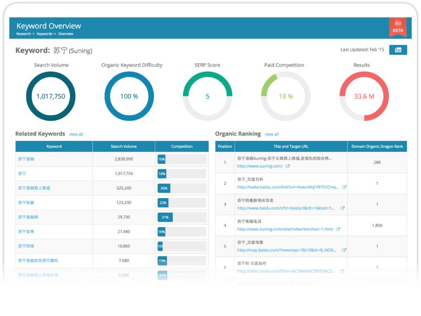The image size is (421, 316).
Task: Click view all next to Related Keywords
Action: pos(76,134)
